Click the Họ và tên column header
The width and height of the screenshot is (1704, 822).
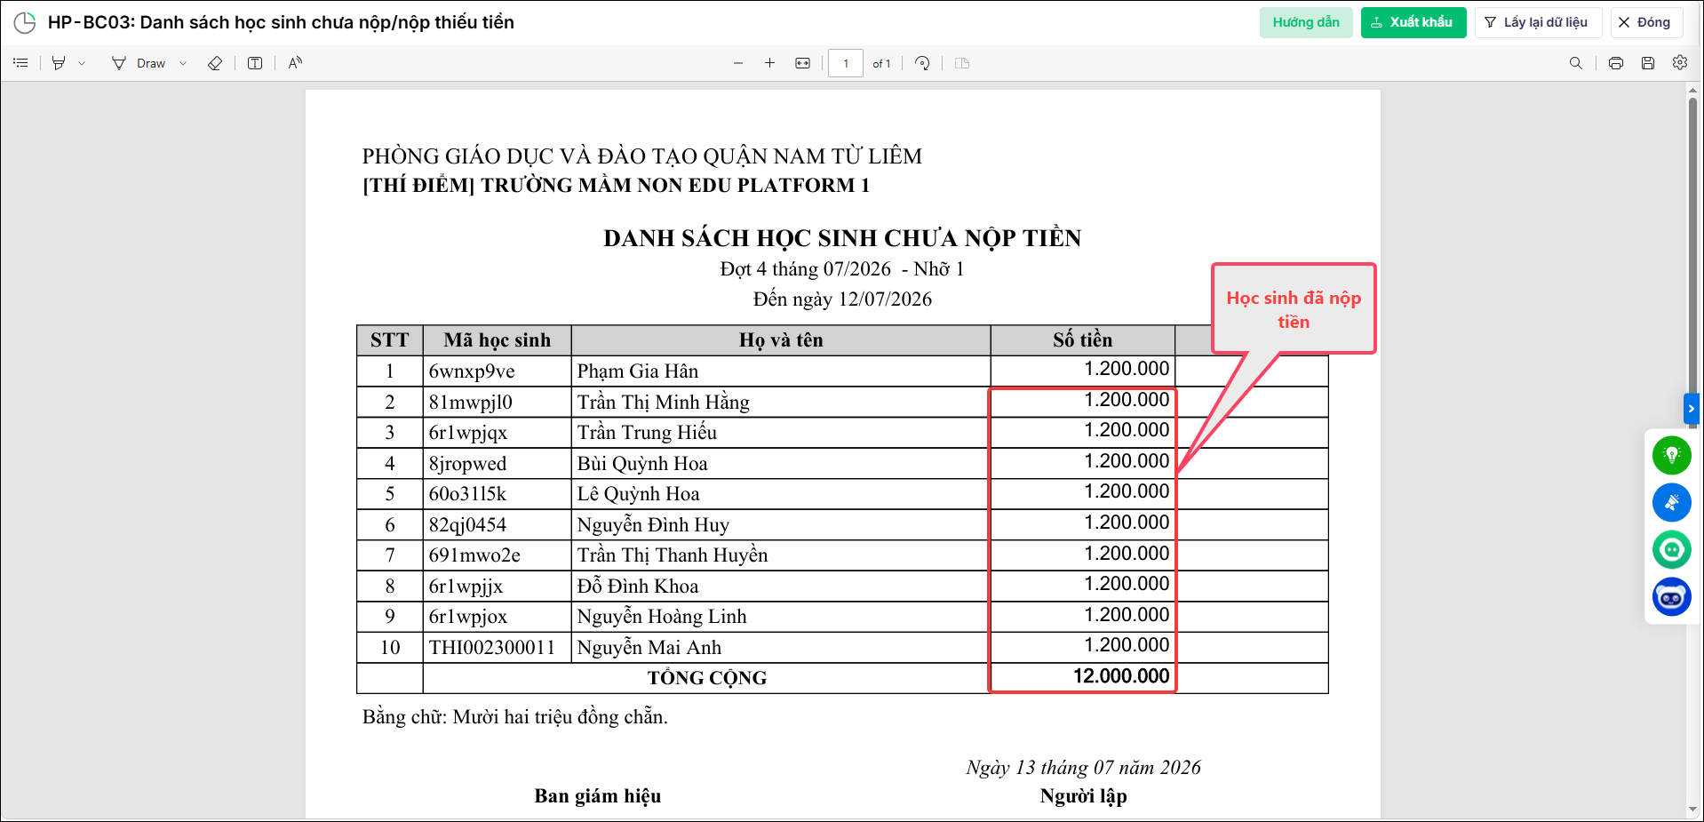click(781, 340)
